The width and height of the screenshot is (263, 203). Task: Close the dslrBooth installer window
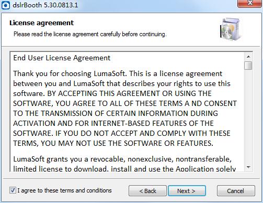tap(250, 3)
